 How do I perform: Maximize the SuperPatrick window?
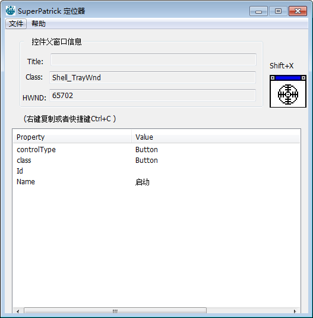point(278,11)
